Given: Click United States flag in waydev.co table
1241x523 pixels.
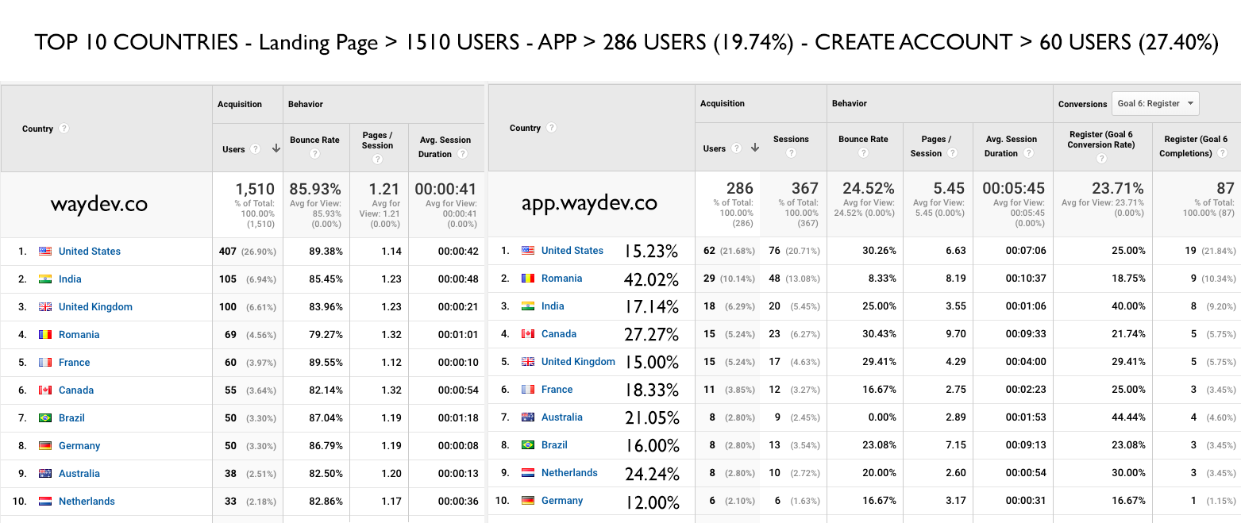Looking at the screenshot, I should [45, 252].
